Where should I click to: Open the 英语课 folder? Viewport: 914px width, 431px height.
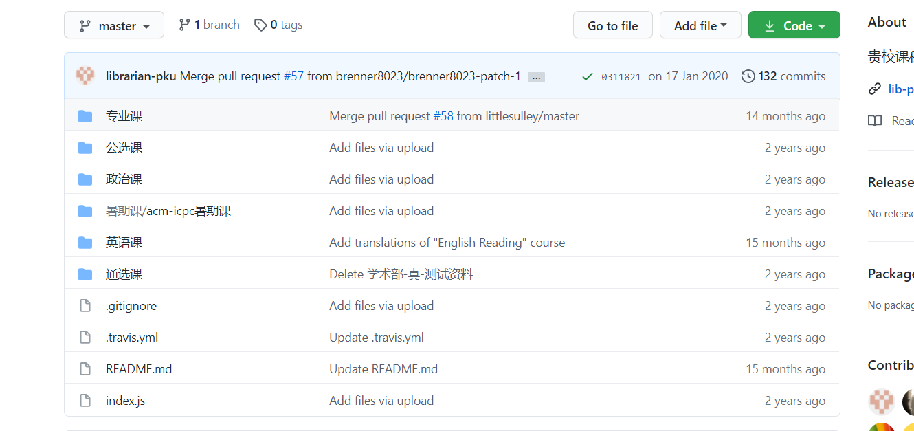pos(124,242)
